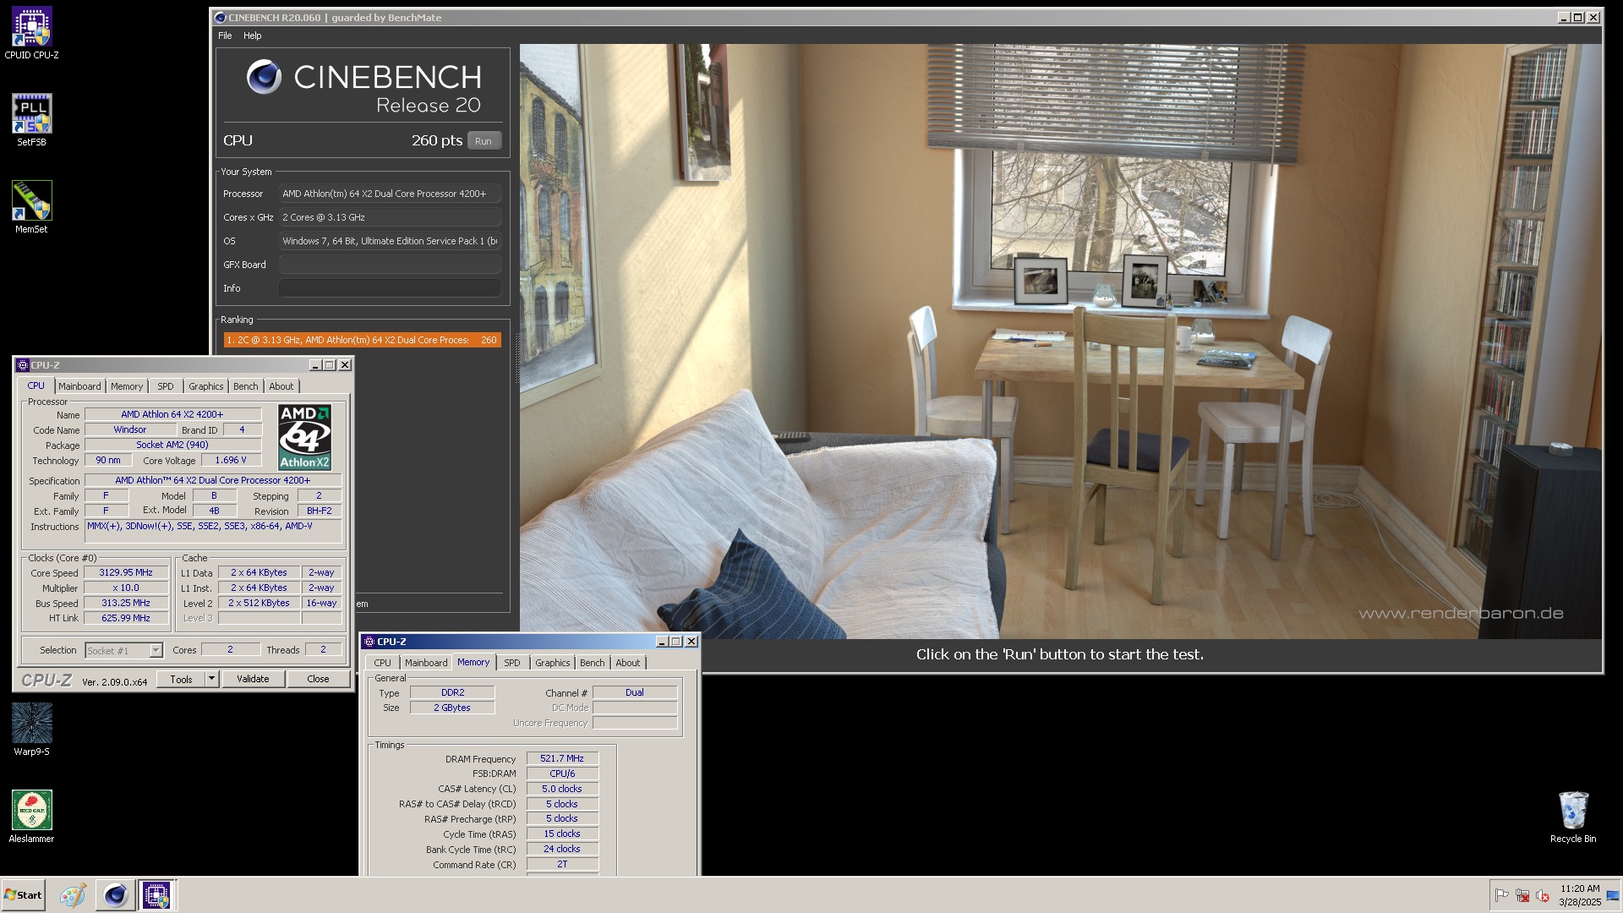Click the CPU-Z icon in Memory window title bar
1623x913 pixels.
pos(369,642)
